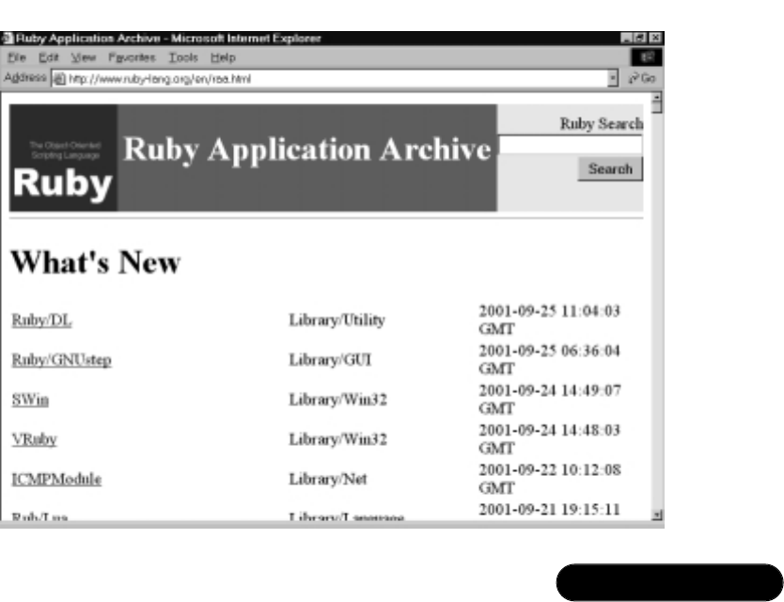
Task: Close the Internet Explorer window
Action: [655, 38]
